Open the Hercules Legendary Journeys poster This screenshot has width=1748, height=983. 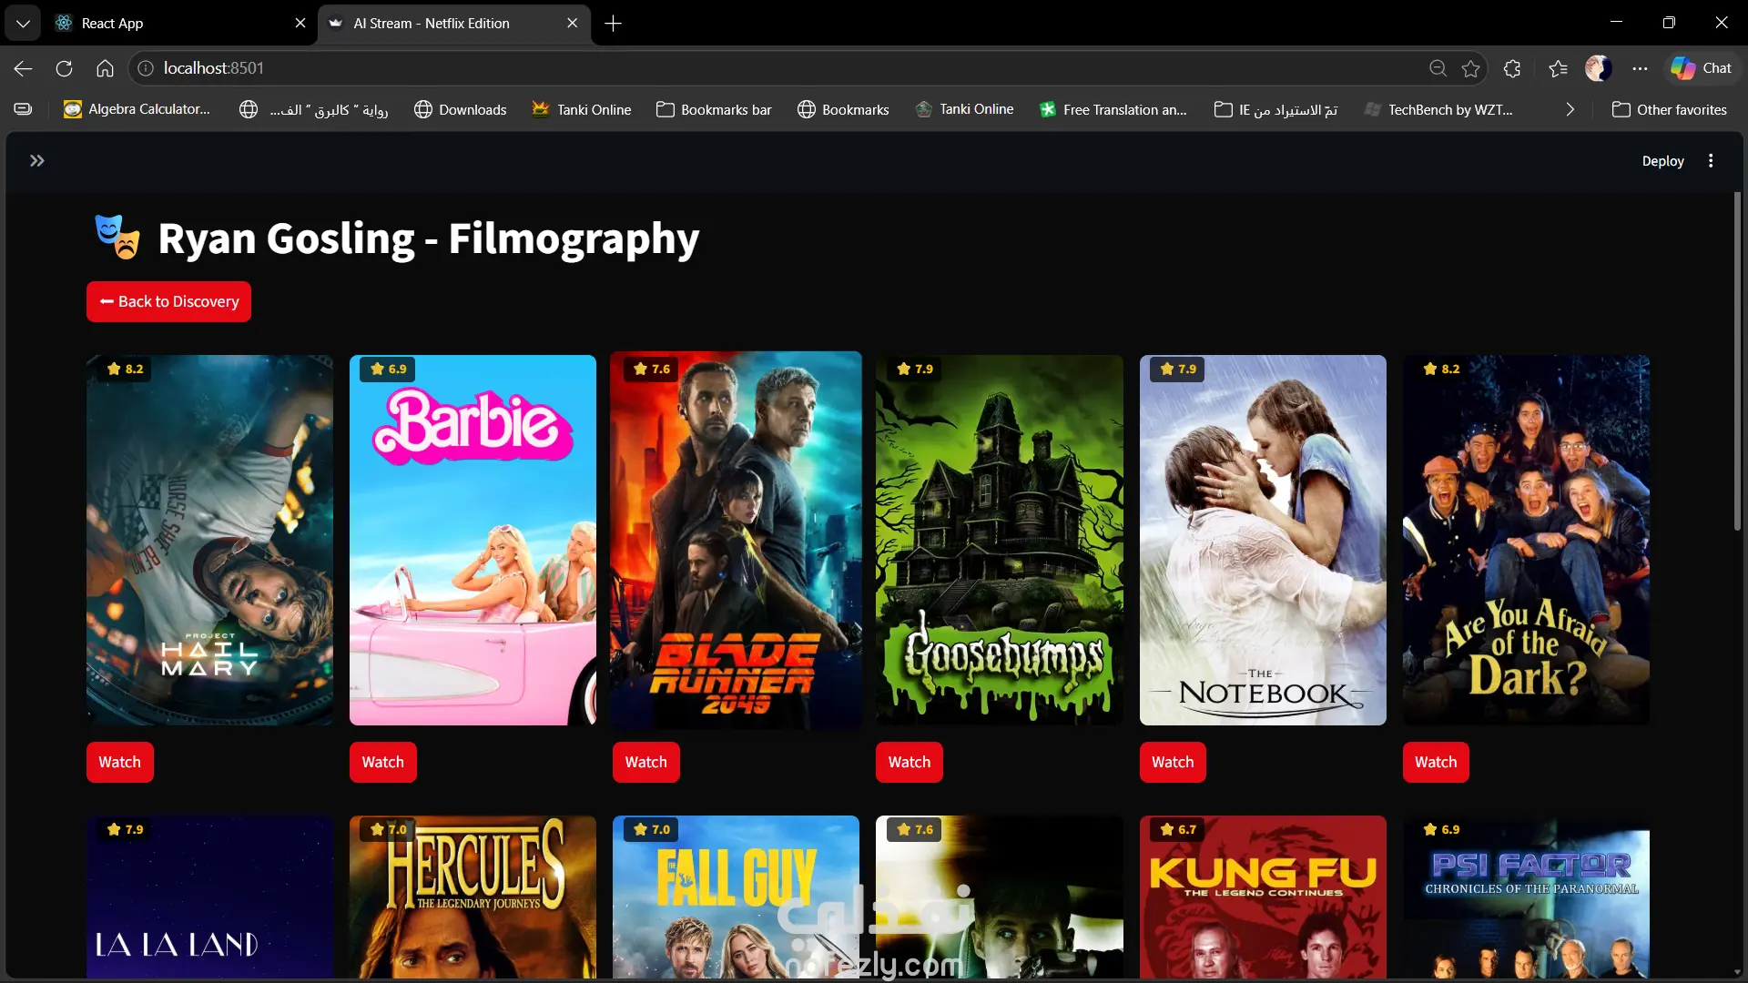(x=473, y=897)
